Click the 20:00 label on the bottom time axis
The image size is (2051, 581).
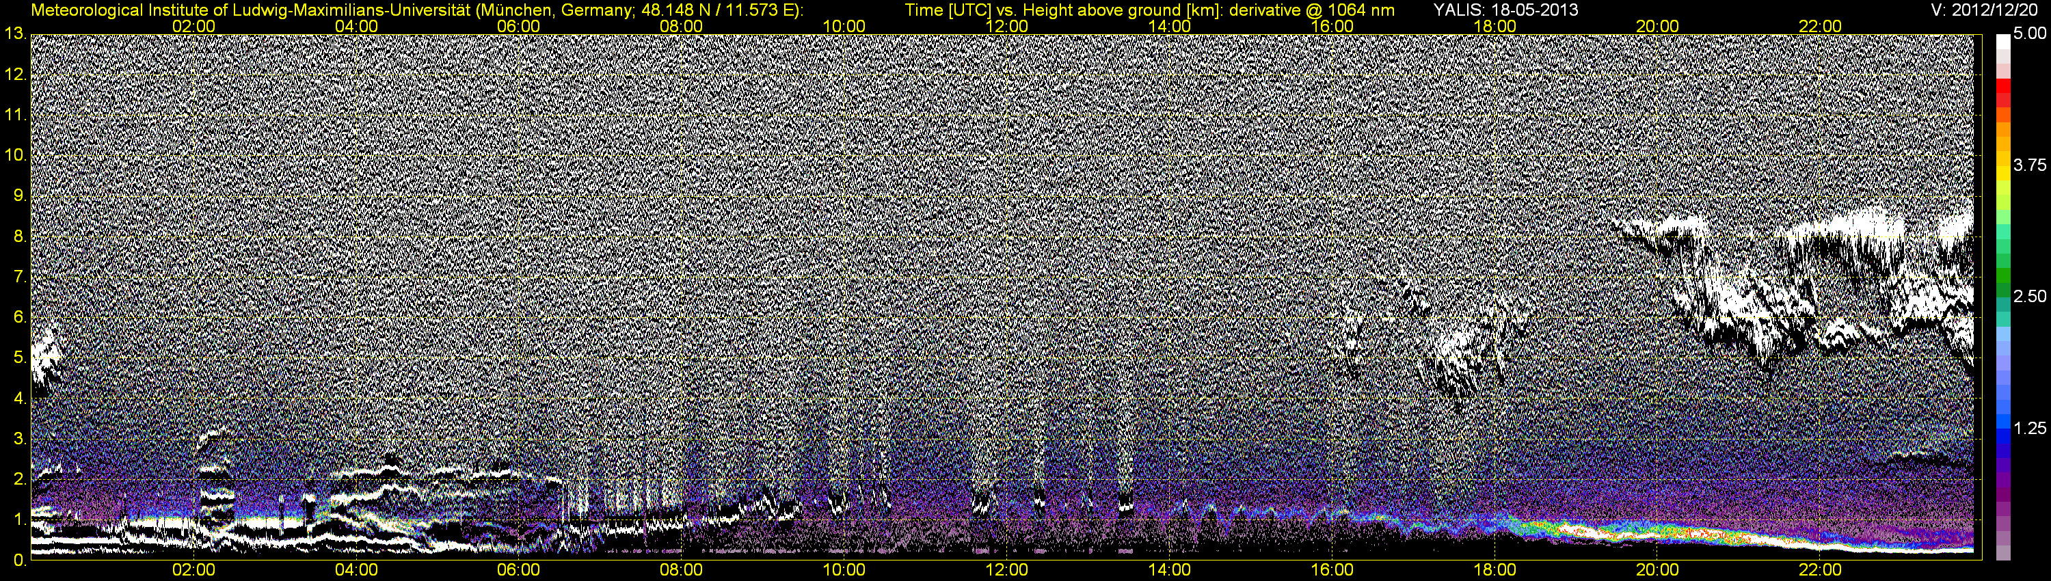coord(1657,571)
